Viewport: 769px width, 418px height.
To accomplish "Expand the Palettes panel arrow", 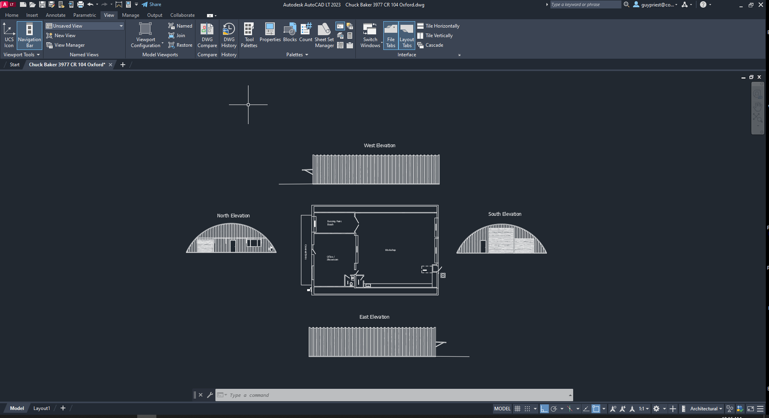I will point(307,55).
